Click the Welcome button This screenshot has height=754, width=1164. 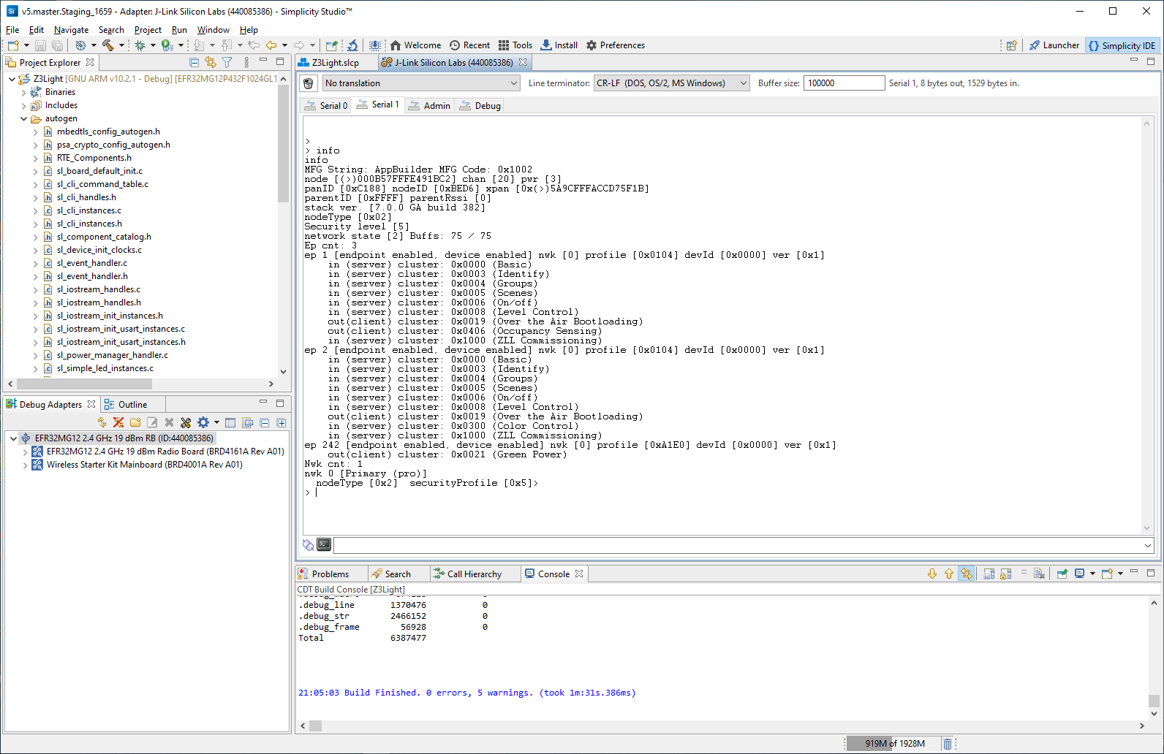tap(415, 45)
